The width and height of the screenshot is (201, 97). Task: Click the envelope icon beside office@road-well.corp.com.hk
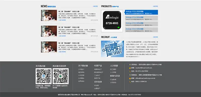pos(130,78)
